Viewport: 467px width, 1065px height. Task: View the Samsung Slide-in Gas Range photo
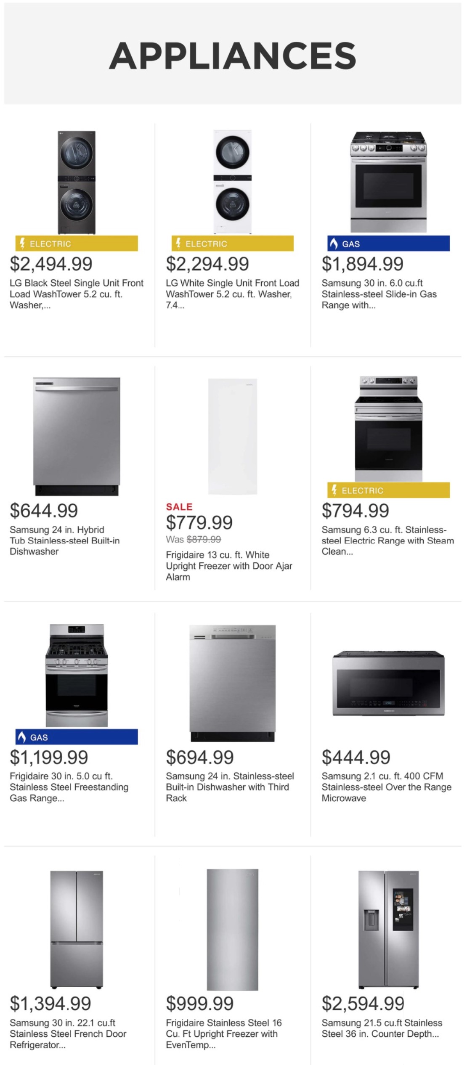(388, 182)
